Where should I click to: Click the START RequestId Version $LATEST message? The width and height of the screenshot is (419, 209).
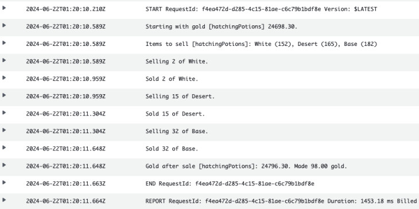tap(261, 9)
